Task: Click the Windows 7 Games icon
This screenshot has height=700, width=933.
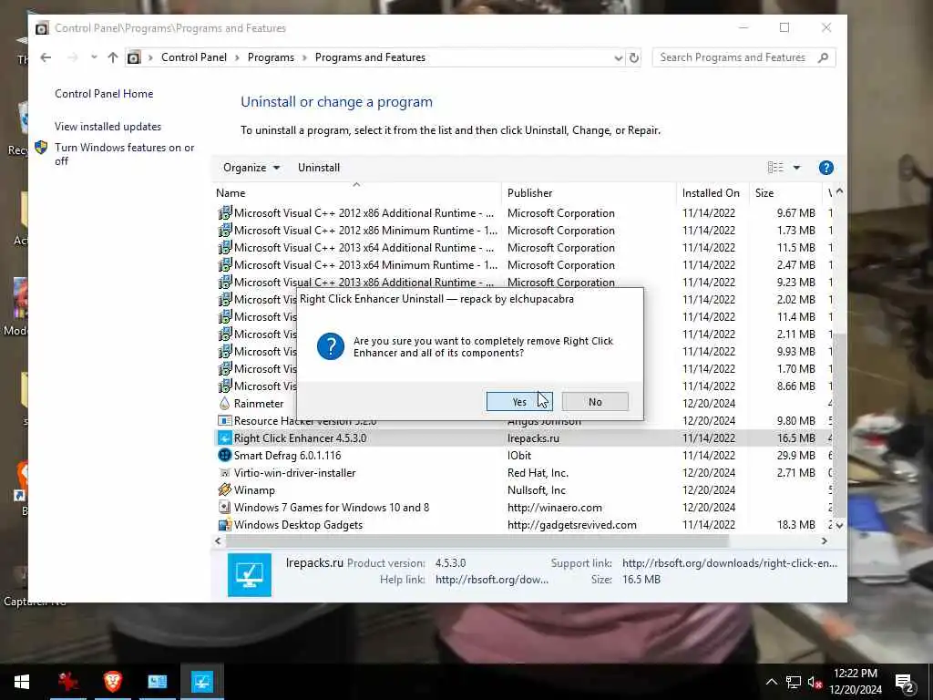Action: pos(224,507)
